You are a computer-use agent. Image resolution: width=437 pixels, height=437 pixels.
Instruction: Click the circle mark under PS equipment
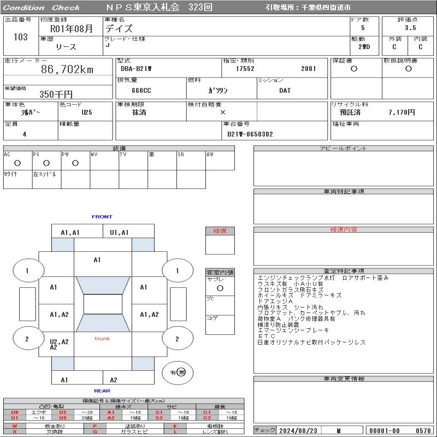46,163
